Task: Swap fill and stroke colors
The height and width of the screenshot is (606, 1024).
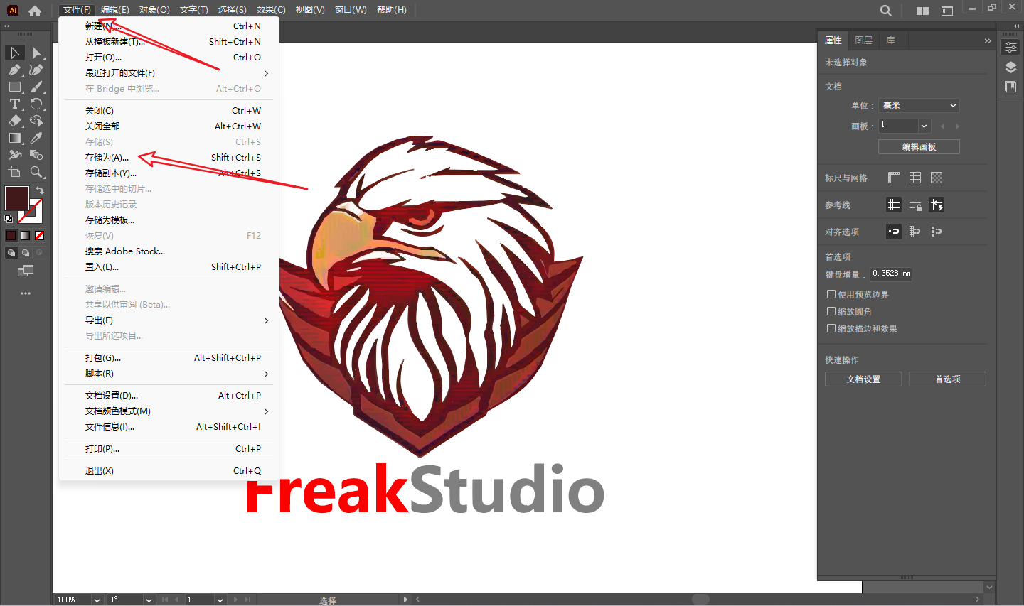Action: [x=41, y=190]
